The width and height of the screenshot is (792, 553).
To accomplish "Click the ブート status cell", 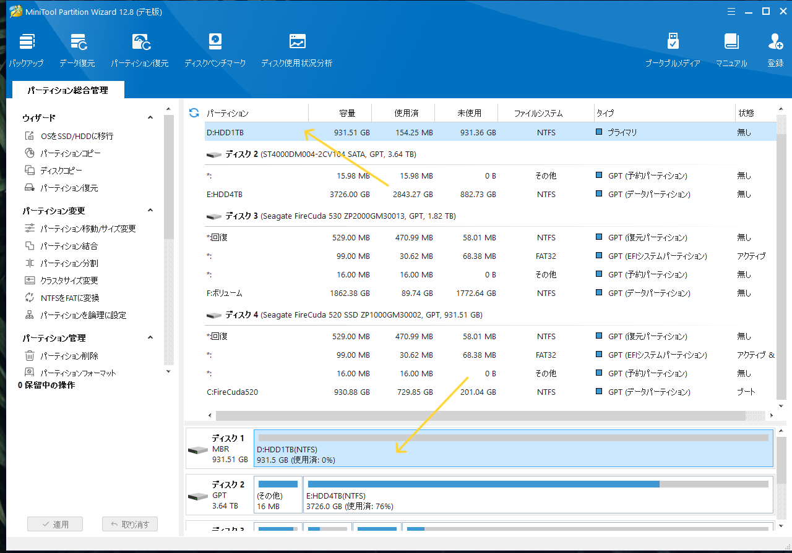I will point(746,392).
